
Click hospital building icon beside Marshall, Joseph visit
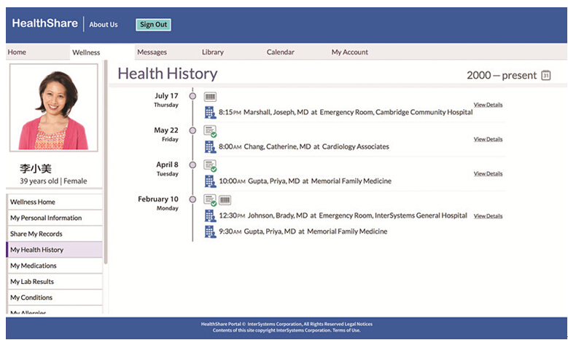coord(210,112)
